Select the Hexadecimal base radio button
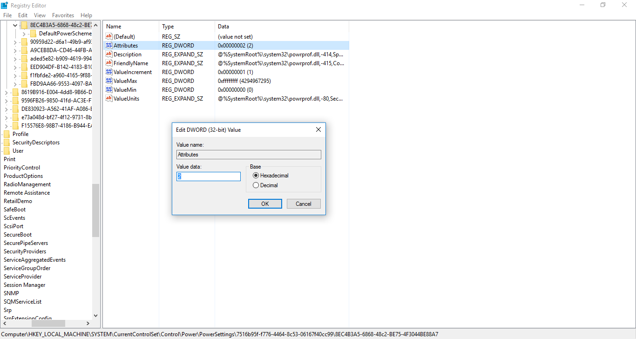The image size is (636, 339). (256, 175)
